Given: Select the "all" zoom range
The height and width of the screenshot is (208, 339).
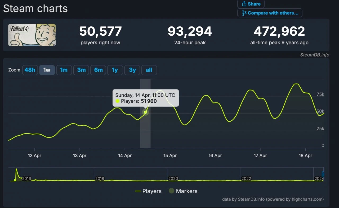Looking at the screenshot, I should click(x=149, y=70).
